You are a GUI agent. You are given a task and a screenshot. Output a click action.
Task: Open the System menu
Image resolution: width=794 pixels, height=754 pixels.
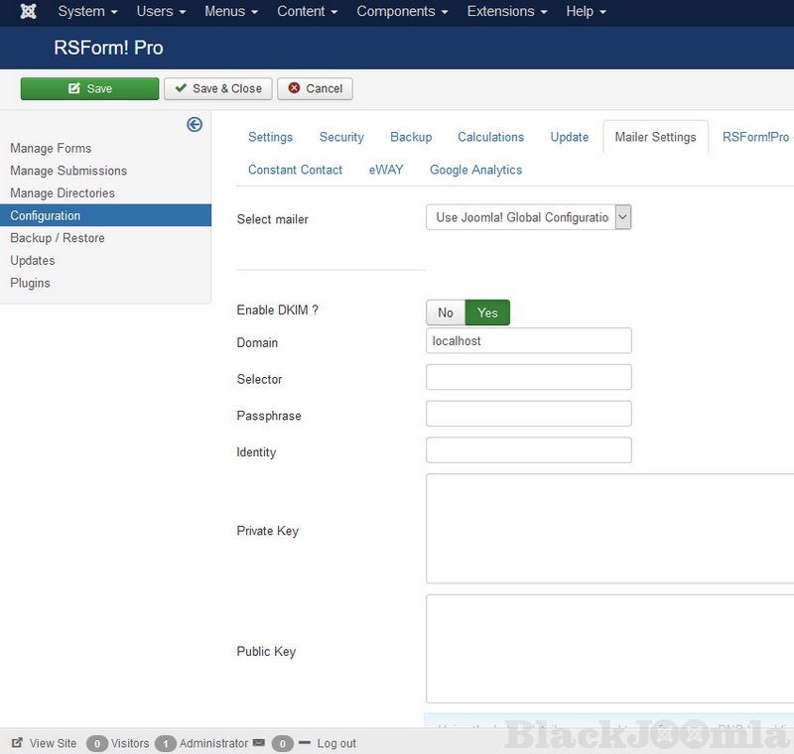coord(87,12)
